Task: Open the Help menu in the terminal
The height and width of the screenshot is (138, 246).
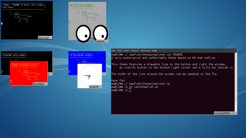Action: pos(154,51)
